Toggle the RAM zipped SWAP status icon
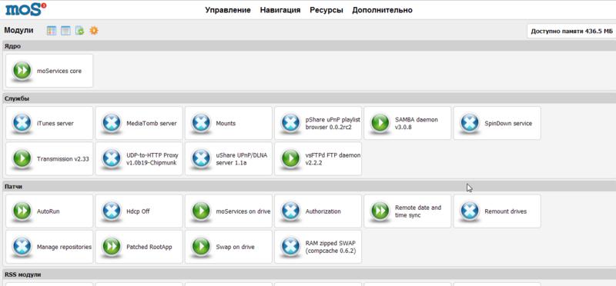Viewport: 616px width, 286px height. point(291,247)
